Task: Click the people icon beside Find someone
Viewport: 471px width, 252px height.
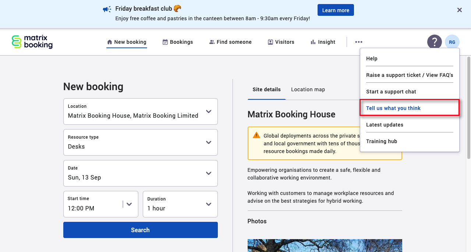Action: coord(212,42)
